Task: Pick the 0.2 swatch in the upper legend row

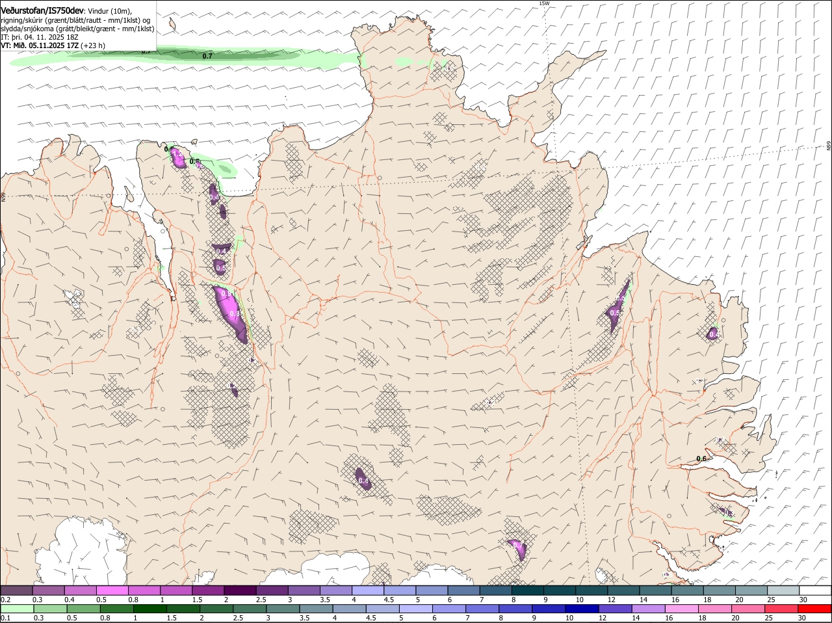Action: point(16,590)
